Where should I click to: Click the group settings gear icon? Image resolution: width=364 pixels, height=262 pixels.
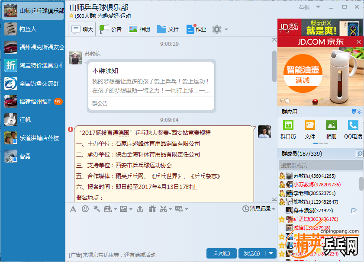tap(217, 29)
